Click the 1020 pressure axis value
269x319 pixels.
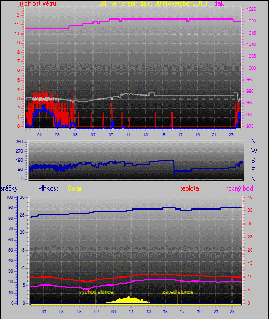click(x=251, y=21)
